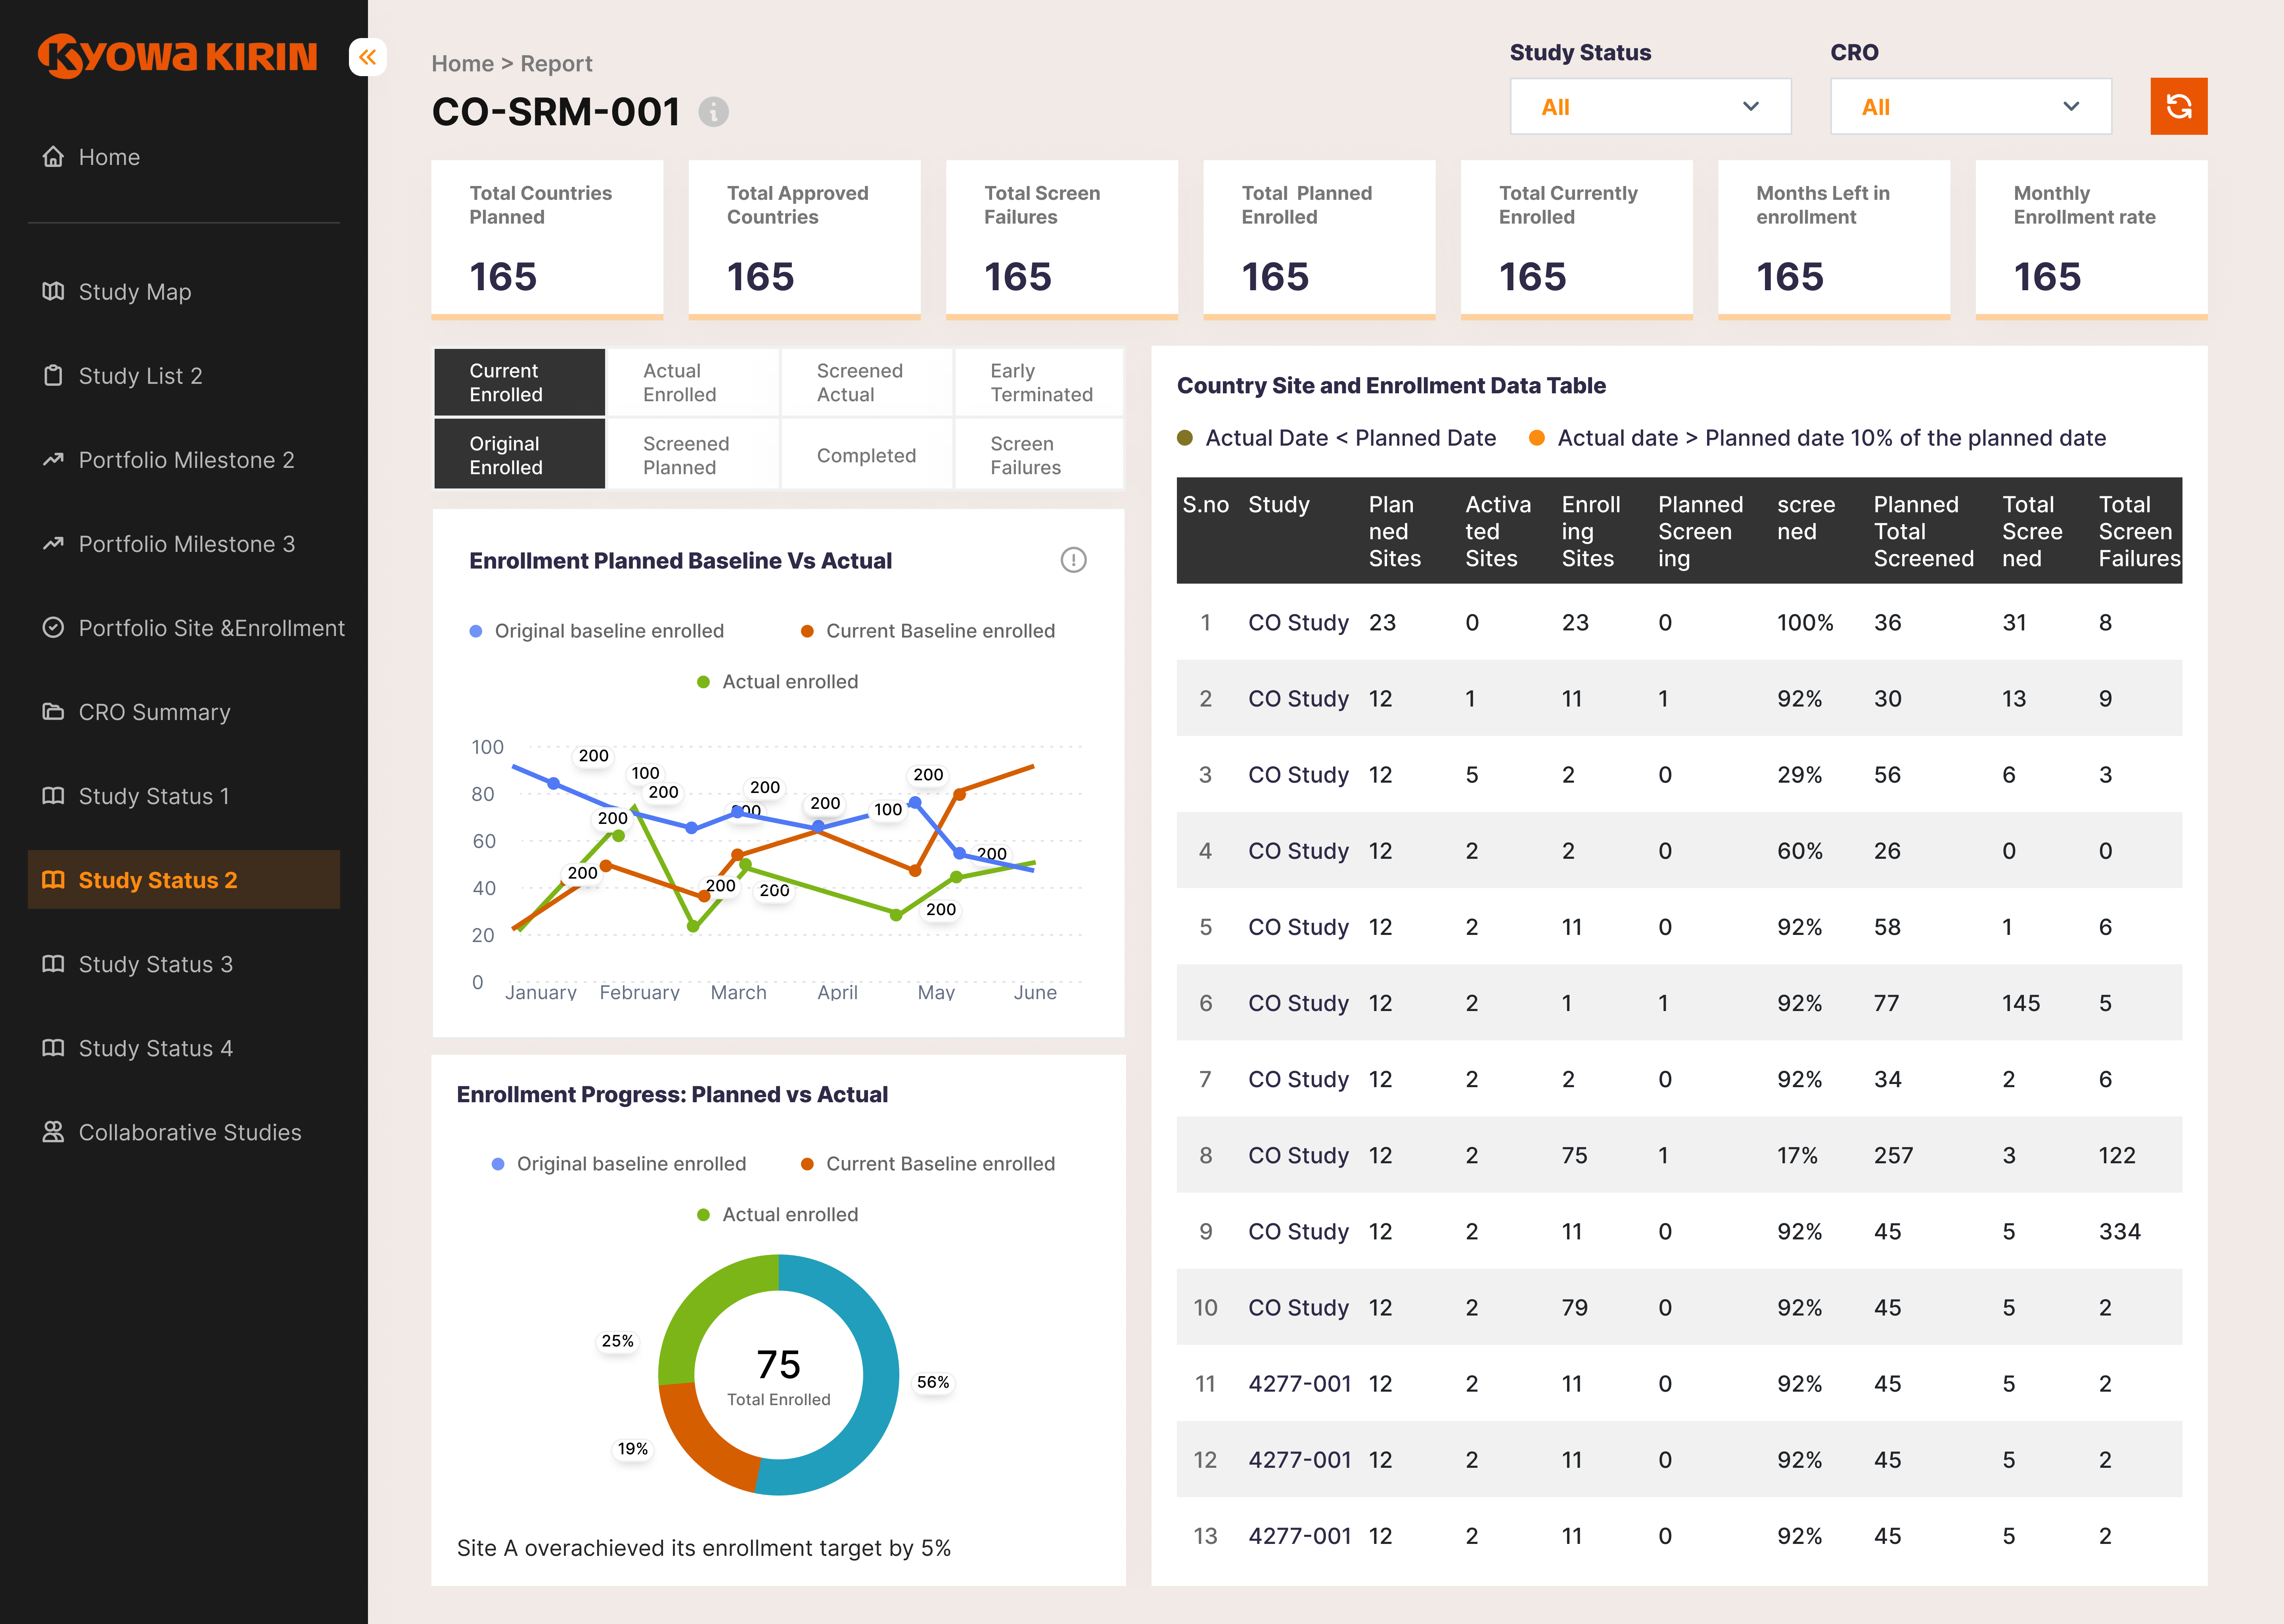Click the Home house icon in sidebar

point(53,157)
